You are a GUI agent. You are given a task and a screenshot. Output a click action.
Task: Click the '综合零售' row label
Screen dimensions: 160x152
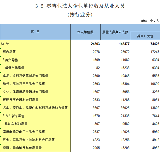[9, 52]
